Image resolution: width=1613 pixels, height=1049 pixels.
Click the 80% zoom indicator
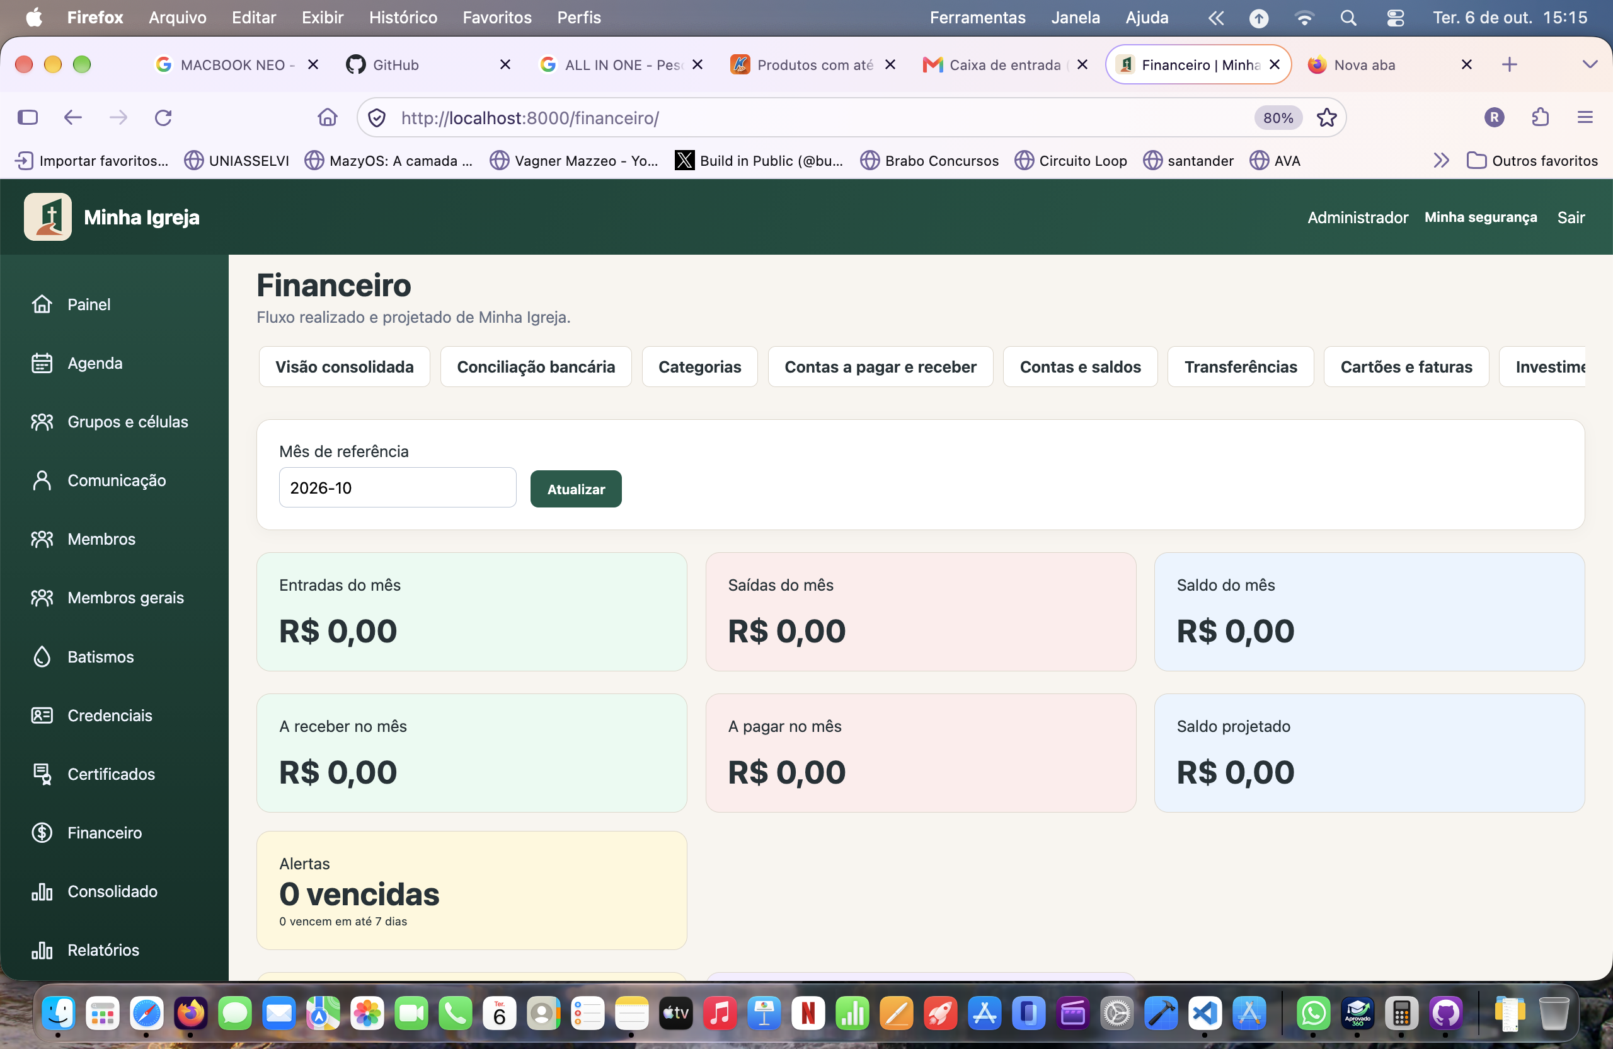(1278, 118)
